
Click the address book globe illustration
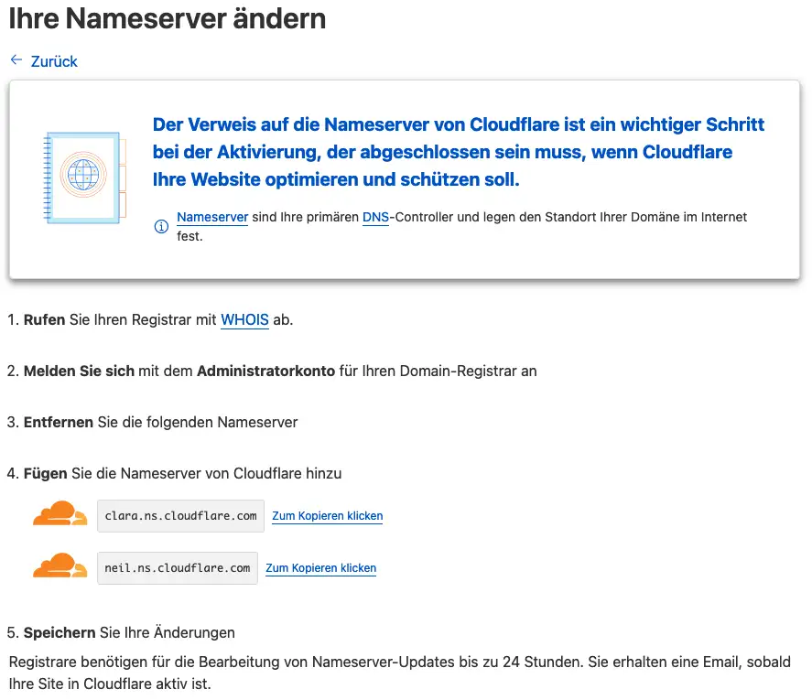(84, 178)
